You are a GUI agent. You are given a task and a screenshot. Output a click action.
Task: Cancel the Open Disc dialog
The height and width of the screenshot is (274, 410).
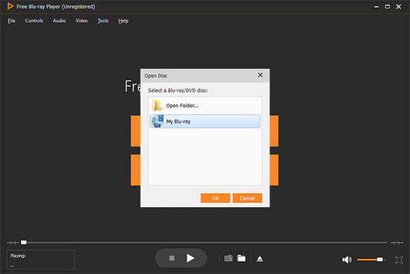coord(247,198)
